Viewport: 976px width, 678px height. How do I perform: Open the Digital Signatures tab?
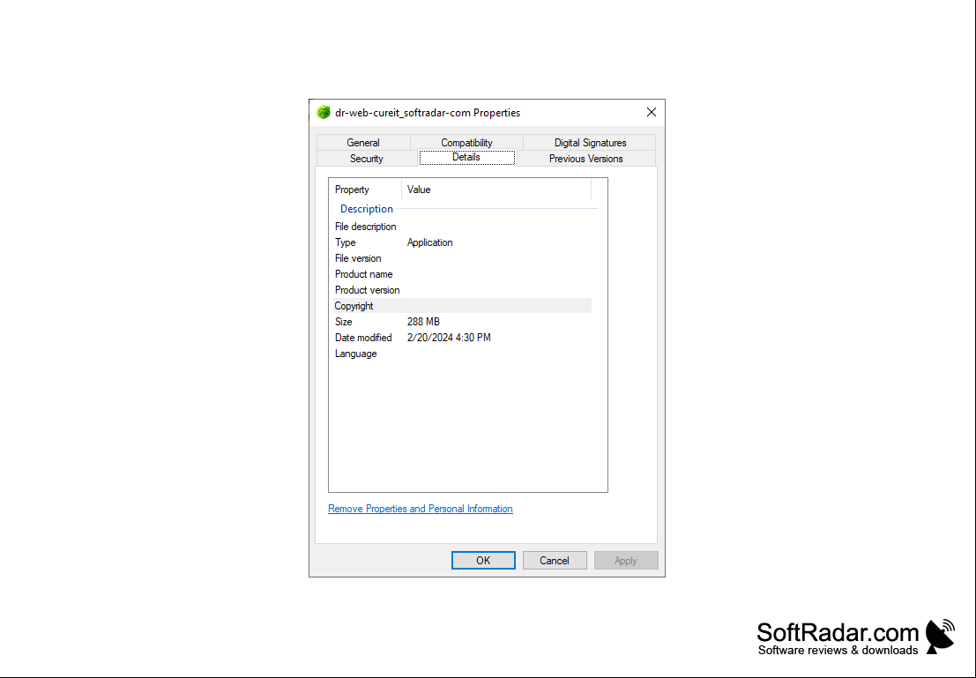pos(590,143)
